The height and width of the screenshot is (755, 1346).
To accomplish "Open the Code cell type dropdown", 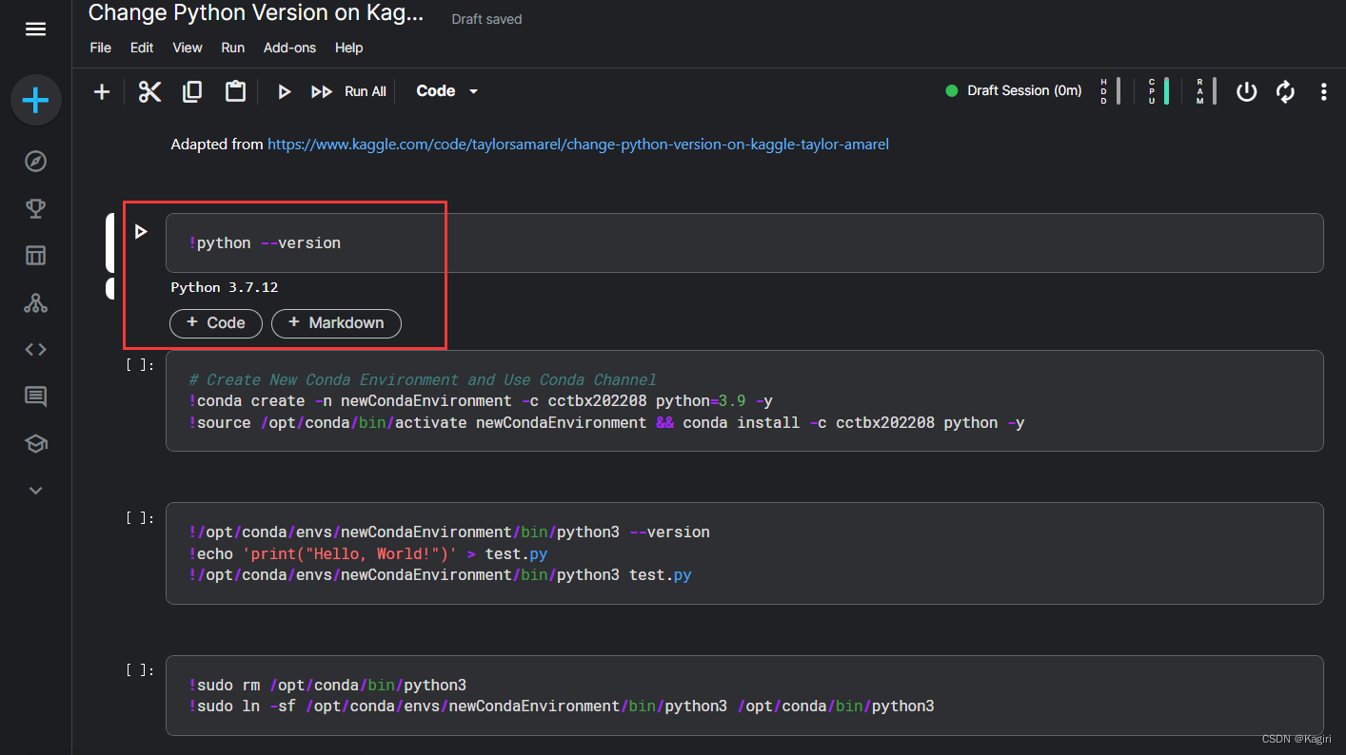I will 447,91.
